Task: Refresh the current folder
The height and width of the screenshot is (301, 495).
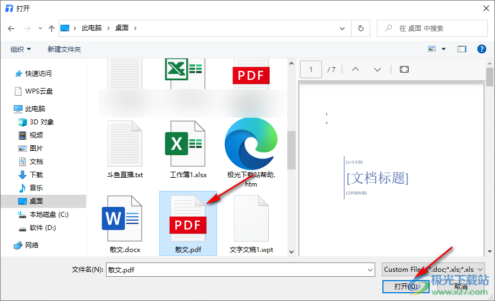Action: point(360,29)
